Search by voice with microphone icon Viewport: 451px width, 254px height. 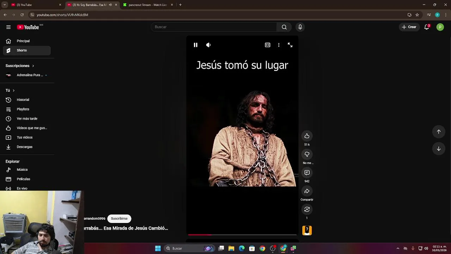click(300, 27)
